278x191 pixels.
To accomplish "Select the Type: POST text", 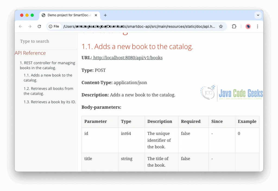I will pos(94,70).
